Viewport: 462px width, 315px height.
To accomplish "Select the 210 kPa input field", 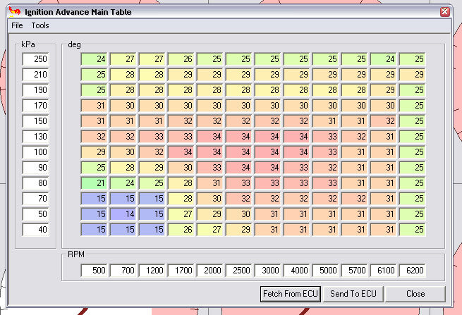I will [36, 75].
